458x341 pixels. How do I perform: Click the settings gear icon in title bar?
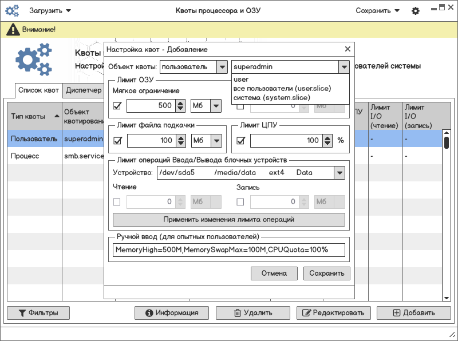tap(416, 11)
